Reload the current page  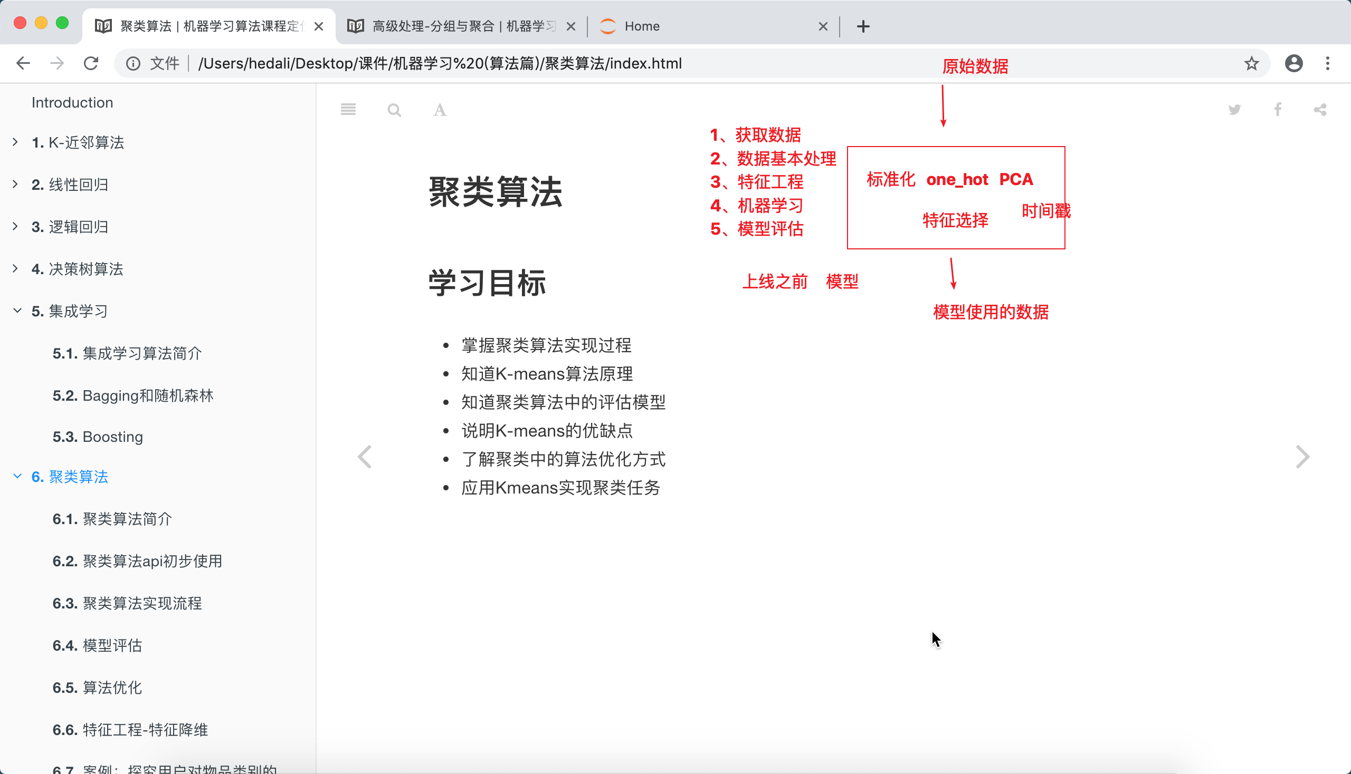(x=91, y=63)
